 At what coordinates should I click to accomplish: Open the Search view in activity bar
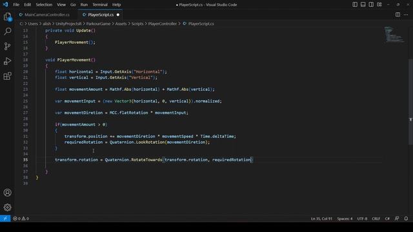point(7,32)
